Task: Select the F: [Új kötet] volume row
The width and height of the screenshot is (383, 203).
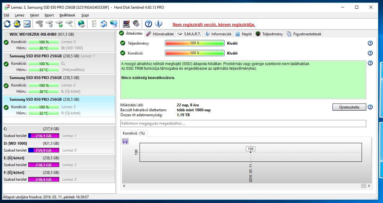Action: pos(59,176)
